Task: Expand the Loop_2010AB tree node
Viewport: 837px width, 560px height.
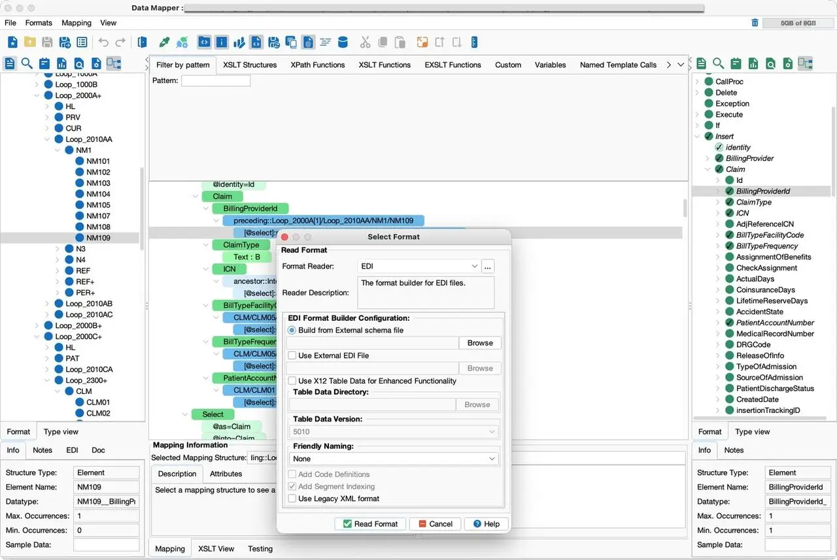Action: click(x=47, y=304)
